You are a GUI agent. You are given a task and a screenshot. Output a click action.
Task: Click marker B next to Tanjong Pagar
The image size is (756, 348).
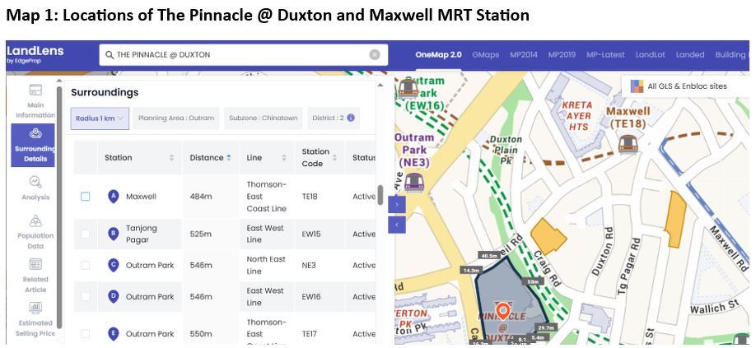pyautogui.click(x=114, y=234)
